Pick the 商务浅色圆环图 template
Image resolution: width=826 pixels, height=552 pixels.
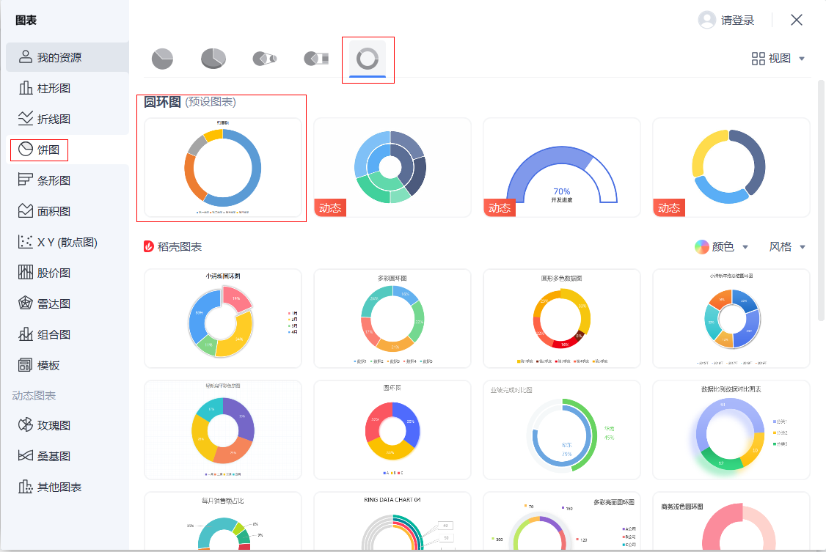point(731,521)
